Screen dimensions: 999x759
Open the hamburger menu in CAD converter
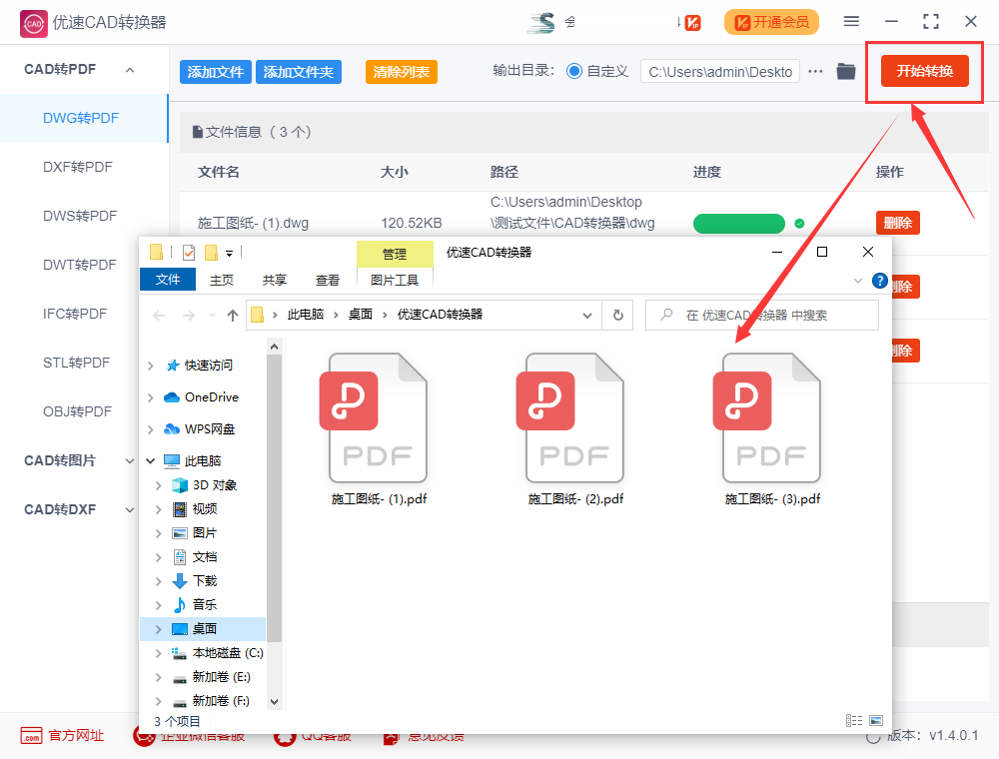coord(851,22)
